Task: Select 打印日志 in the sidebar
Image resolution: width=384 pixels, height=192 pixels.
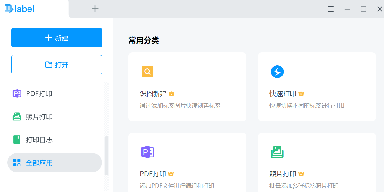Action: click(x=55, y=140)
